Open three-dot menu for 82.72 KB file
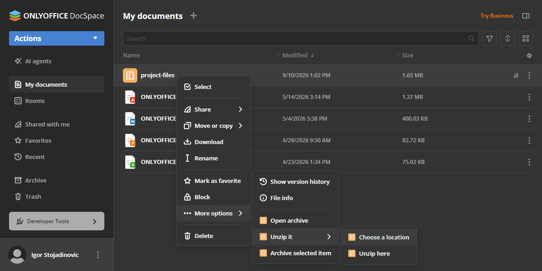 click(x=529, y=140)
